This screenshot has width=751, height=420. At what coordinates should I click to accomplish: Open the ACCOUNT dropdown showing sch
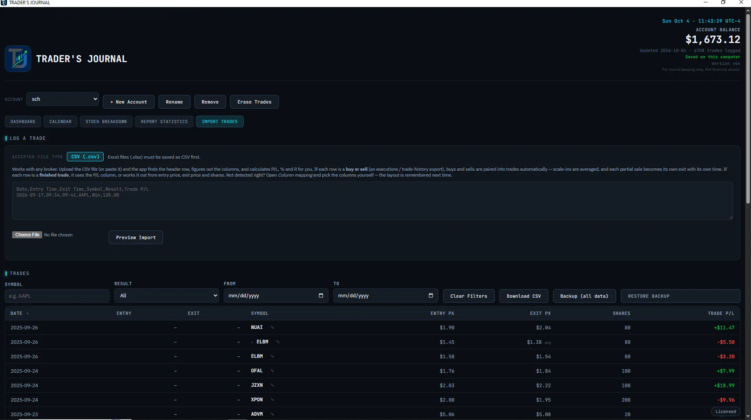(63, 99)
